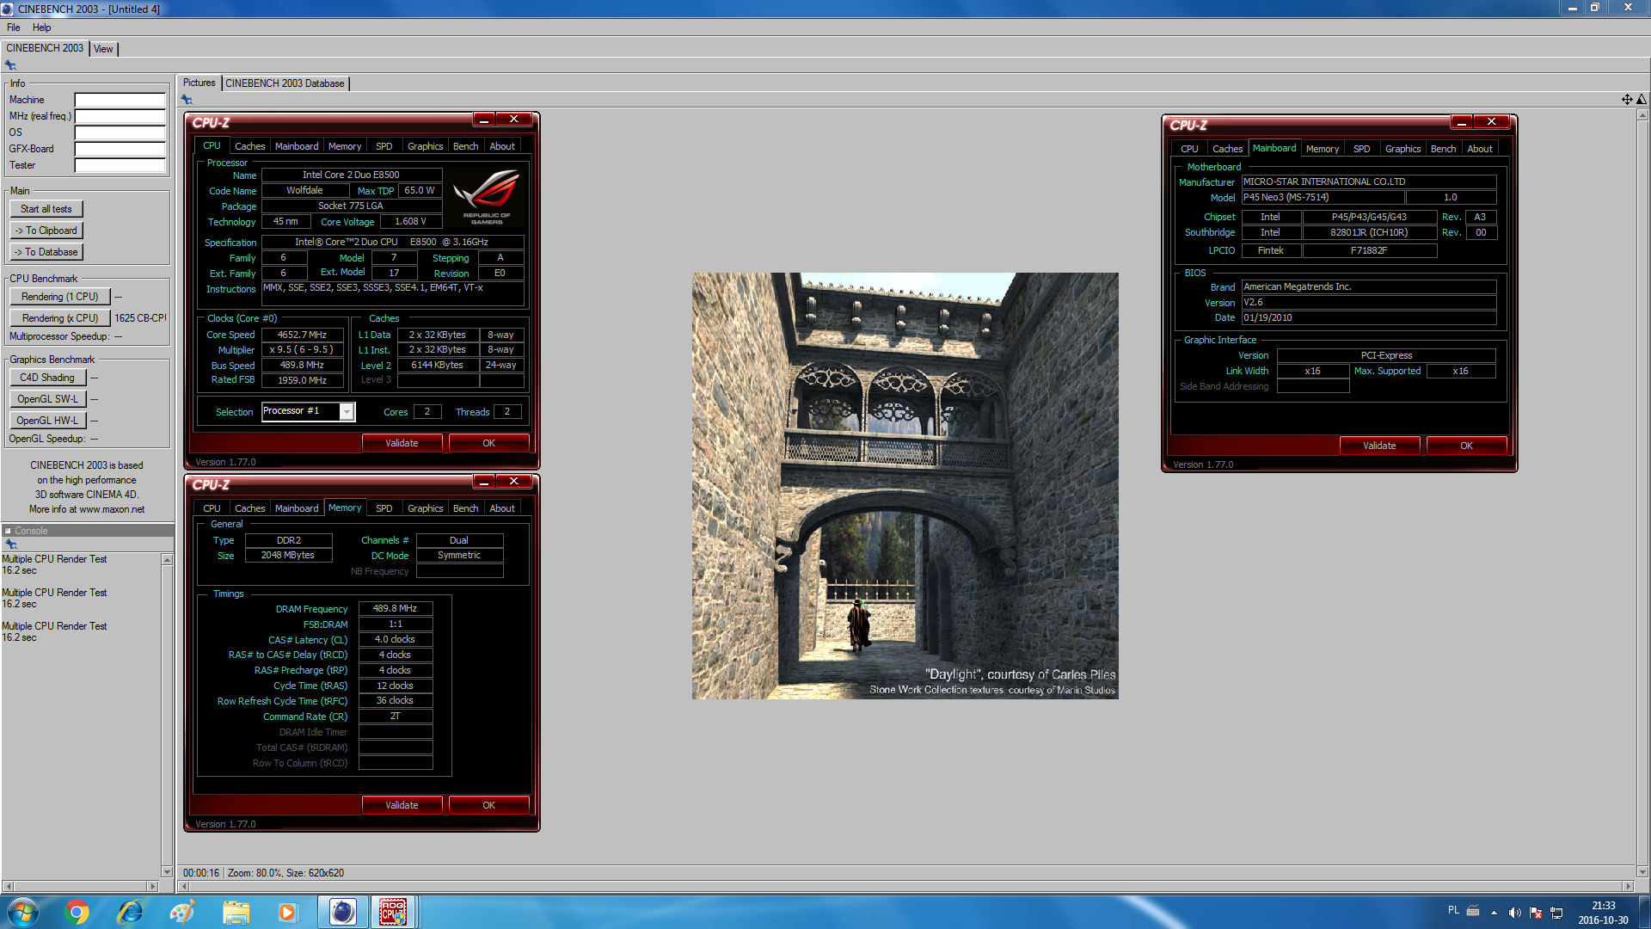Collapse the Console panel header
The image size is (1651, 929).
pos(8,531)
